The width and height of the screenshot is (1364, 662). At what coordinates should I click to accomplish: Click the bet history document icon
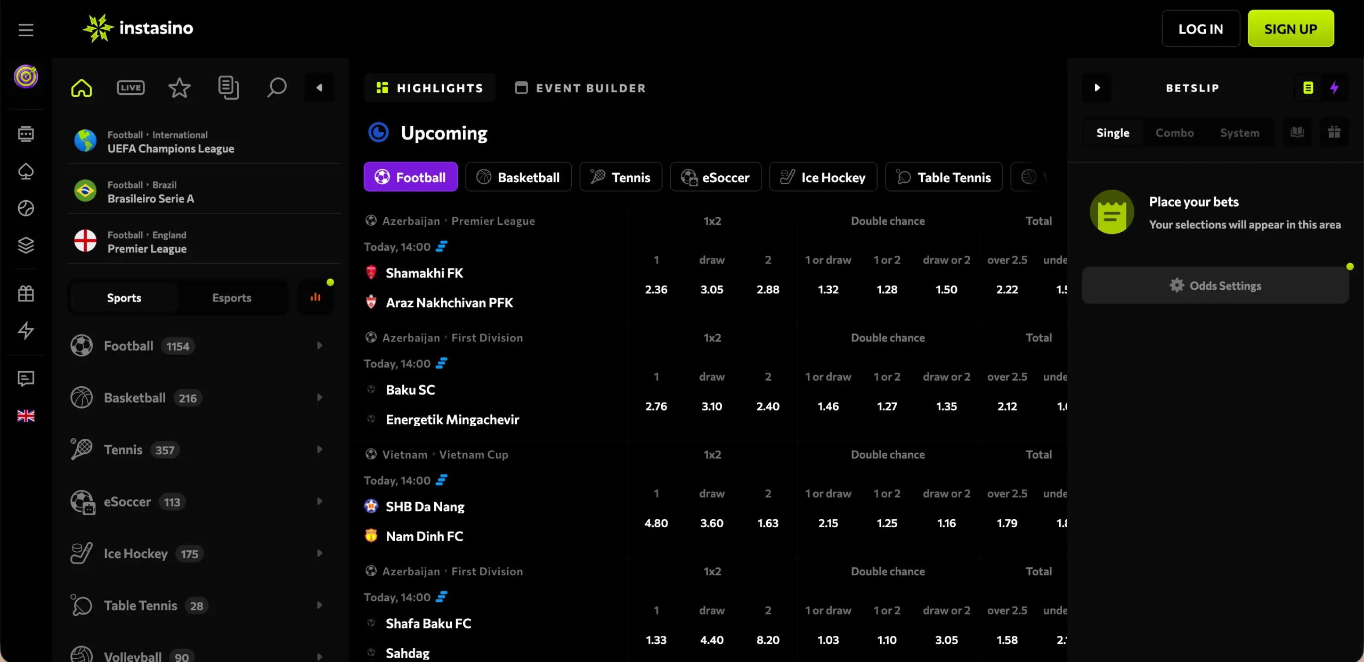(228, 88)
